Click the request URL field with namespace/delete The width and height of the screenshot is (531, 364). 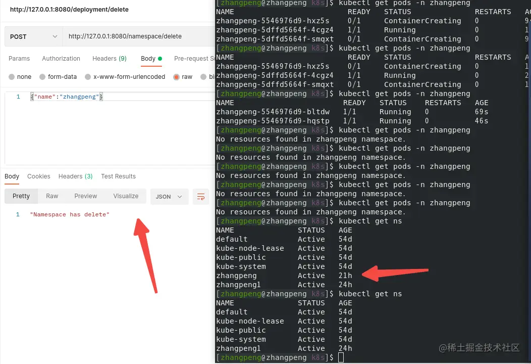[139, 36]
